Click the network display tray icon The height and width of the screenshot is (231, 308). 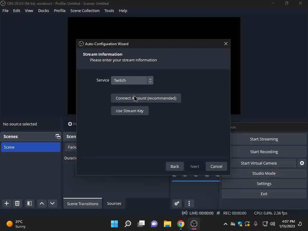click(x=265, y=224)
